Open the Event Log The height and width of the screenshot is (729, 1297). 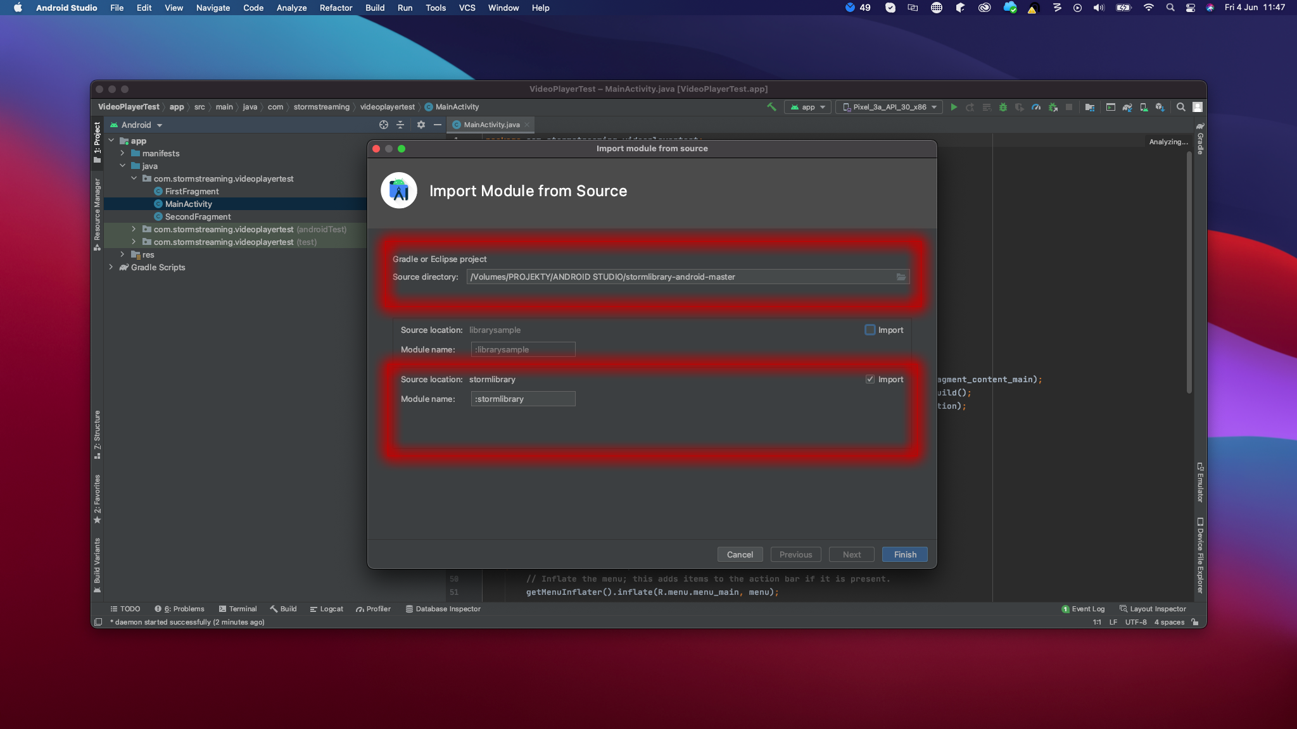point(1083,609)
